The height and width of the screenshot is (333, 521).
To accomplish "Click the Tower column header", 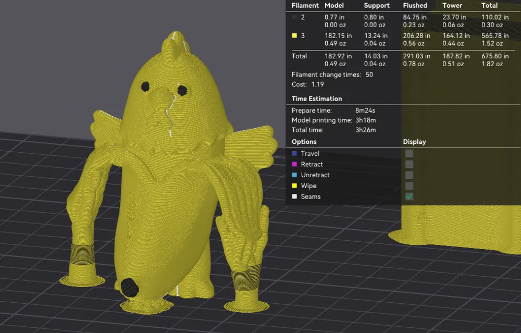I will (452, 5).
